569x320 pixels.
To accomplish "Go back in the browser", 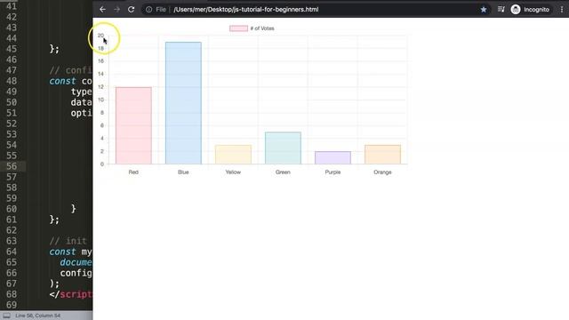I will pyautogui.click(x=103, y=10).
